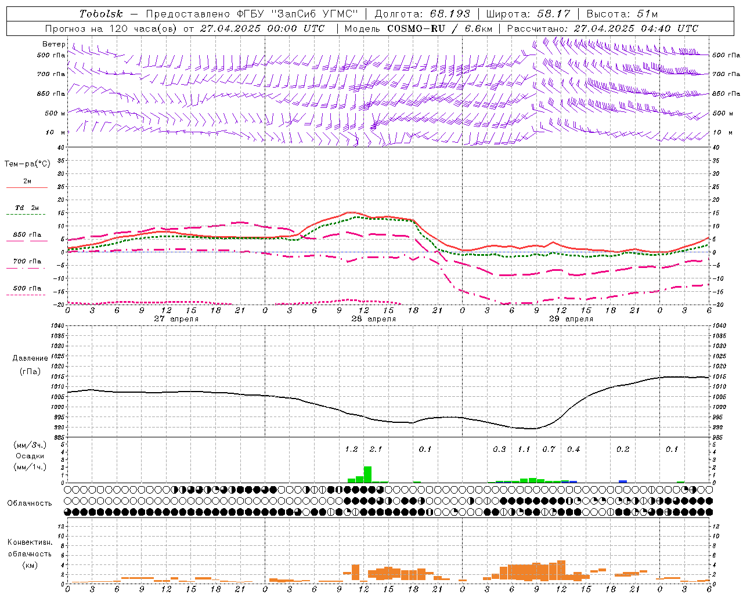Screen dimensions: 743x594
Task: Click the '850 гПа' temperature legend entry
Action: [27, 235]
